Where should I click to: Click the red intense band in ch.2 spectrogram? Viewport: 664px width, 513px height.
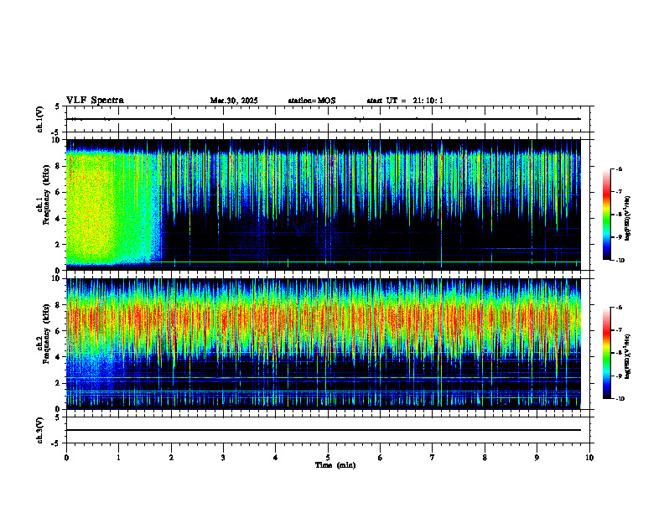click(x=323, y=319)
